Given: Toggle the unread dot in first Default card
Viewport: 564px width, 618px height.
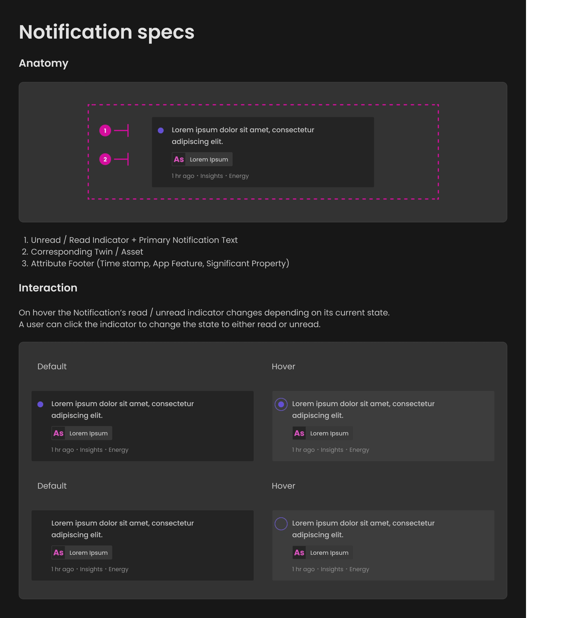Looking at the screenshot, I should coord(40,404).
